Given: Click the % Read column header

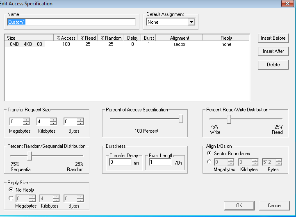Looking at the screenshot, I should coord(88,38).
